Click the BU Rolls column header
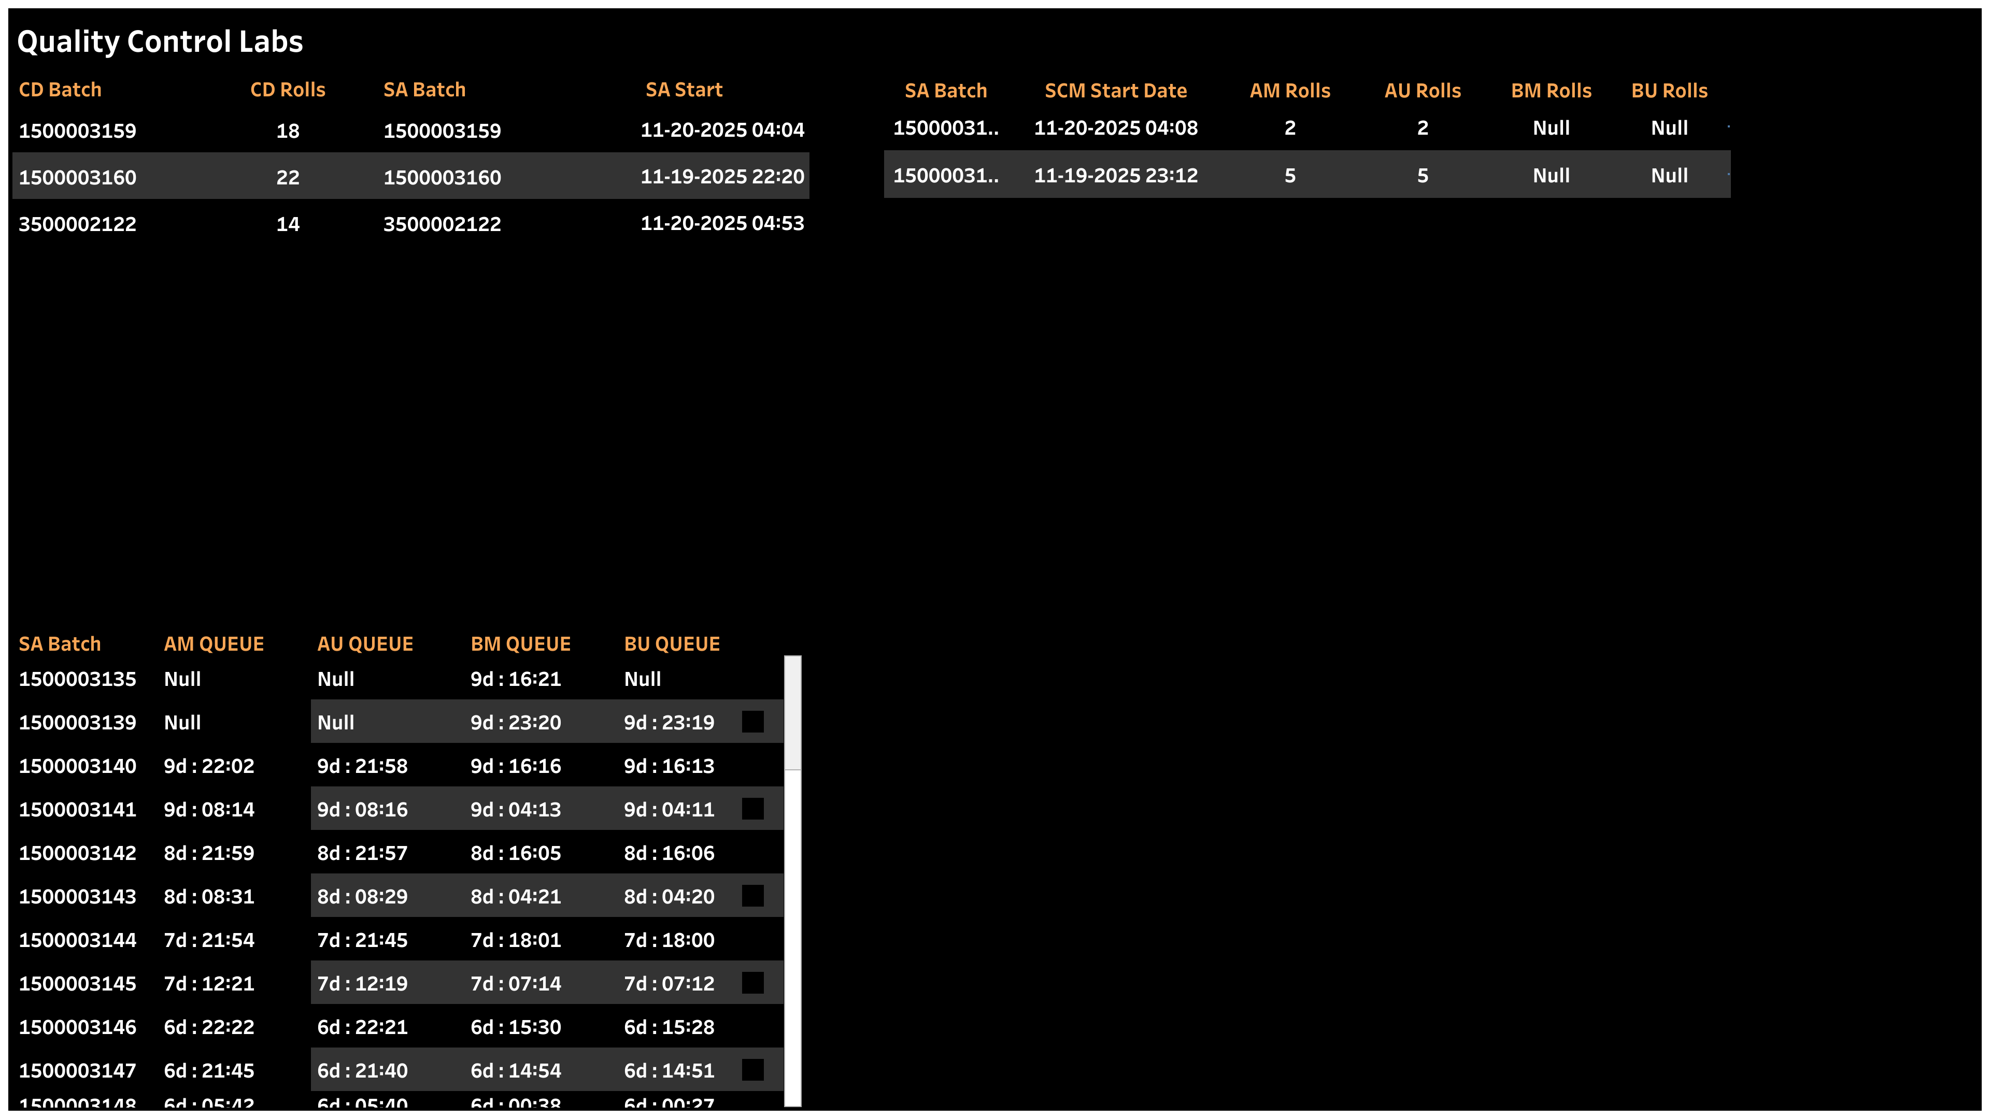 pos(1669,91)
